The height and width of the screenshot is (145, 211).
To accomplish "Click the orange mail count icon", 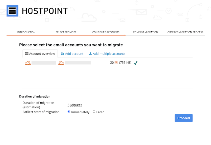I will point(116,62).
